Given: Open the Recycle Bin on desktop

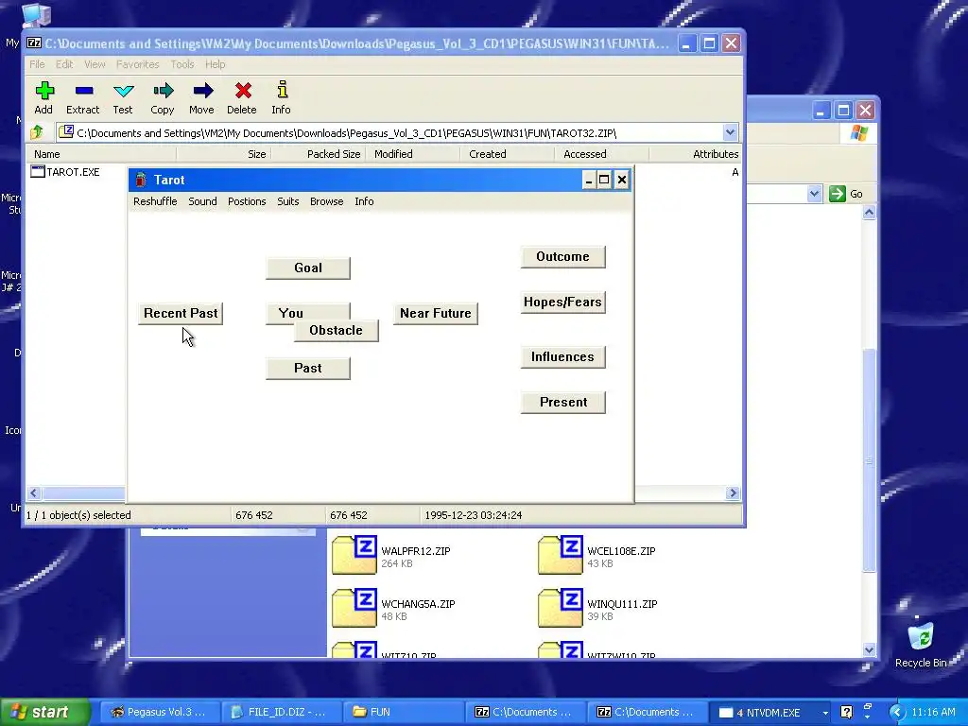Looking at the screenshot, I should (921, 645).
